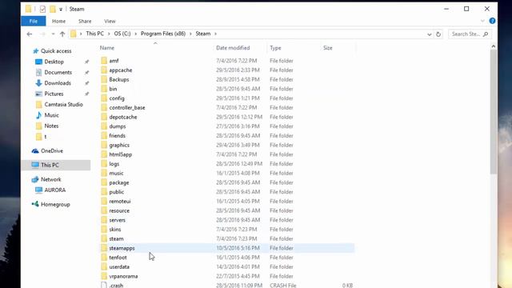Click the depotcache folder icon

(104, 117)
